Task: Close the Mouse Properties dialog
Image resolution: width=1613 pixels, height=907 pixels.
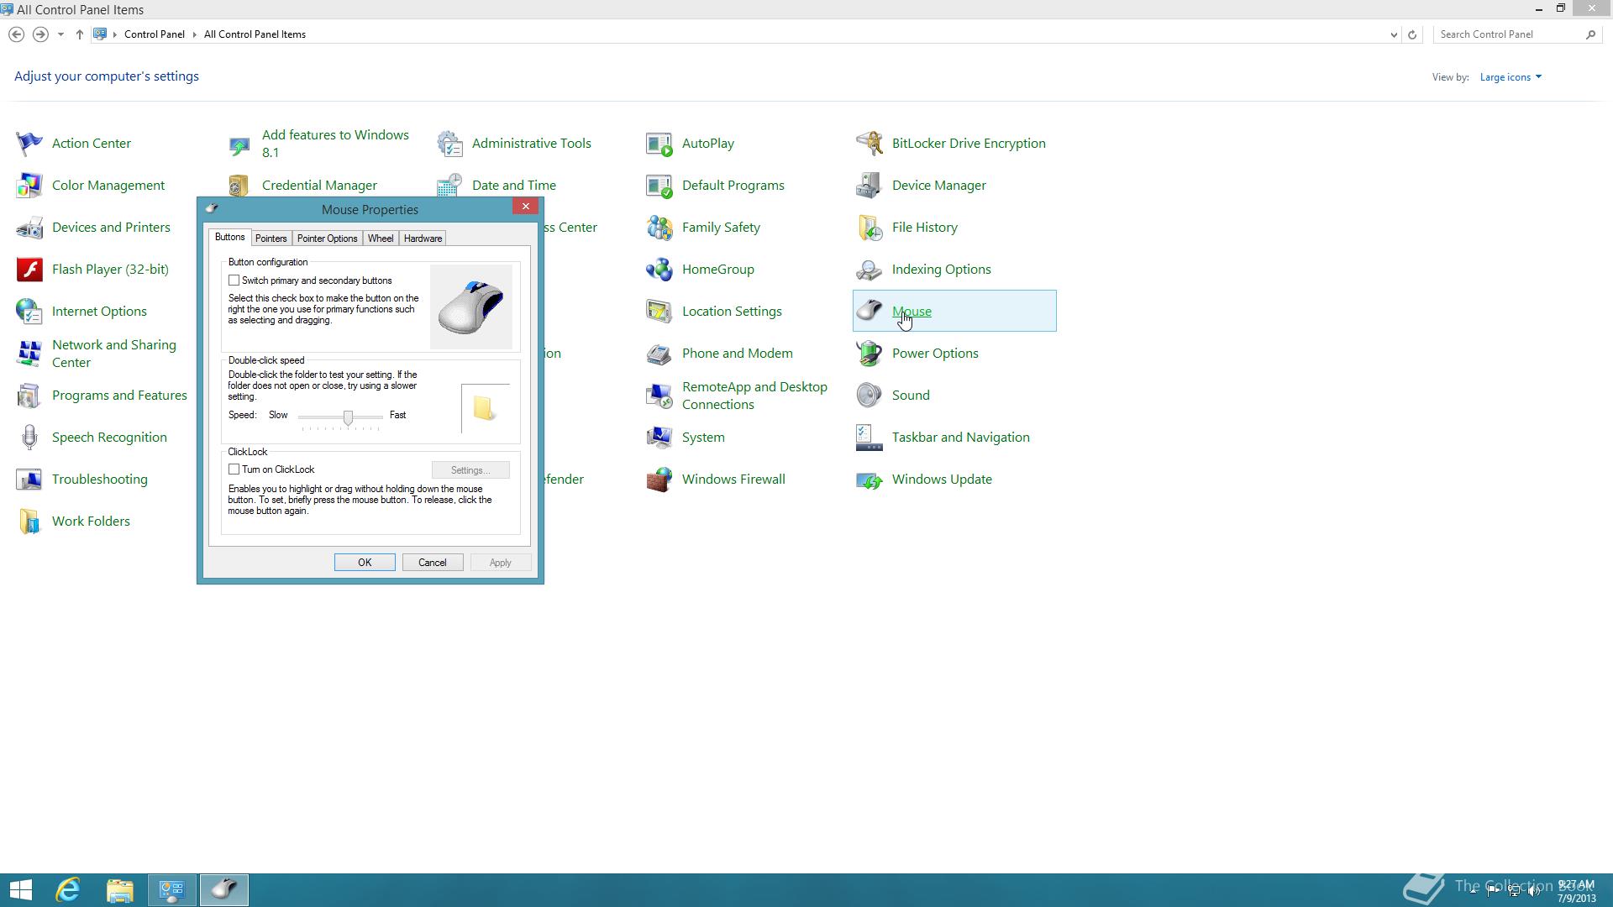Action: click(x=526, y=207)
